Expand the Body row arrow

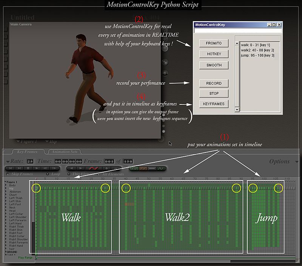(x=6, y=185)
